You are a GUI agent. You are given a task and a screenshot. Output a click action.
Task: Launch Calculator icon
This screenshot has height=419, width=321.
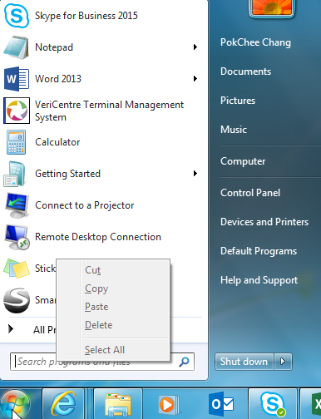pyautogui.click(x=16, y=142)
